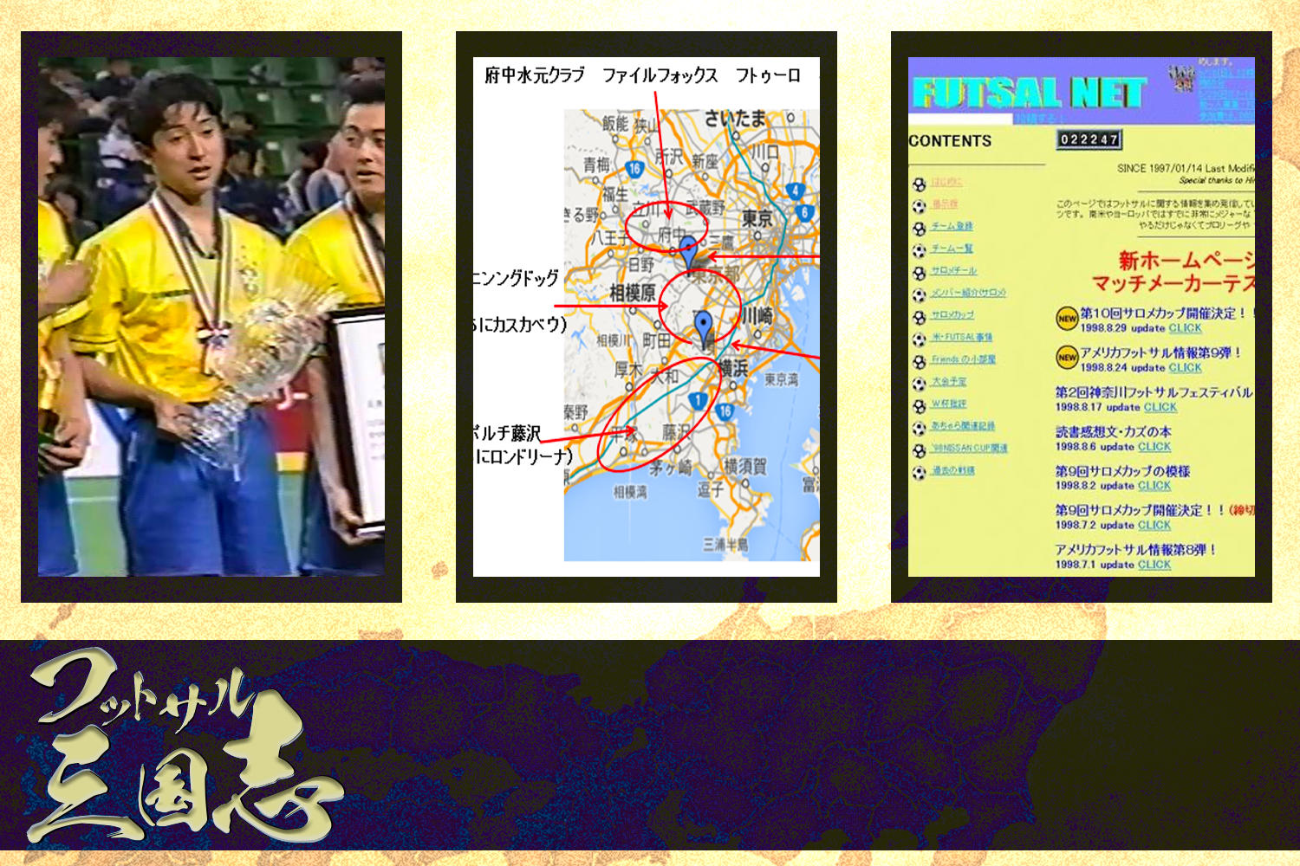Click the NEW badge beside 第10回サロメカップ開催決定
The height and width of the screenshot is (866, 1300).
click(1067, 319)
